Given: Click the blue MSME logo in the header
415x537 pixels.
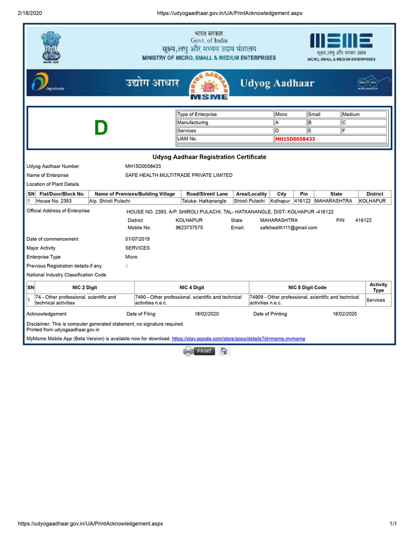Looking at the screenshot, I should (x=341, y=41).
